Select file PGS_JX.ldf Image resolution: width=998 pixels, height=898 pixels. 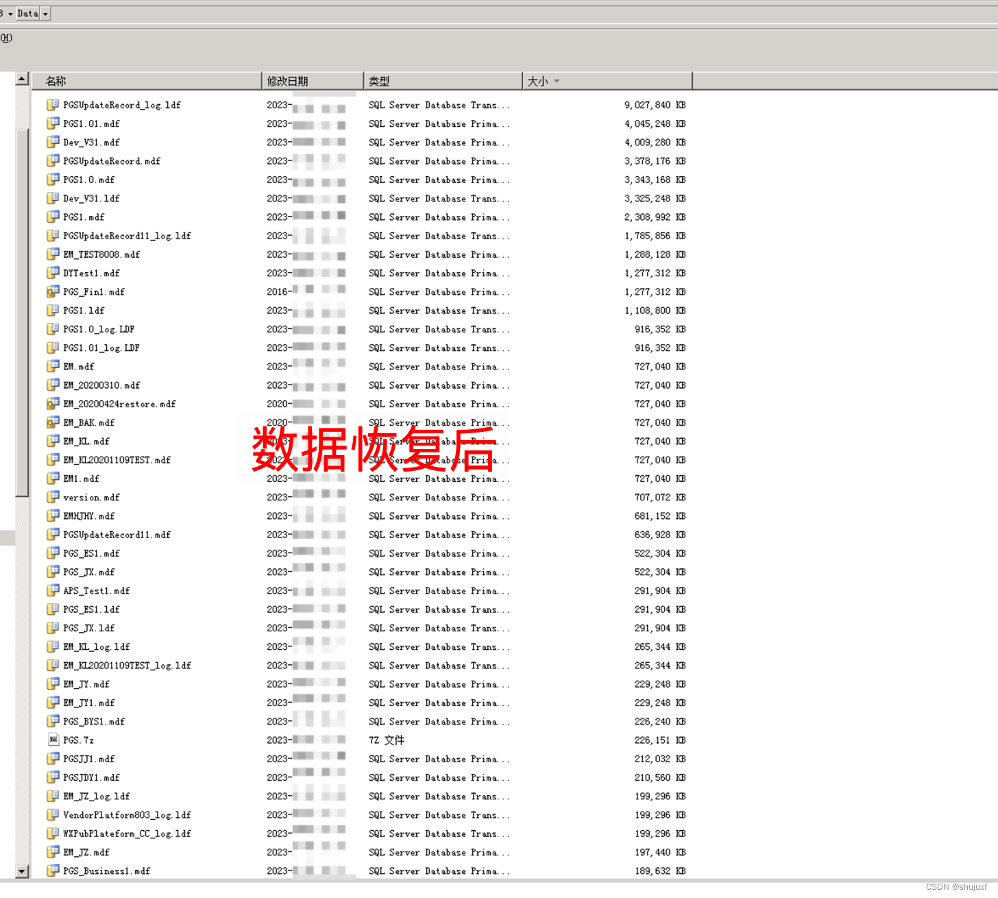click(89, 628)
